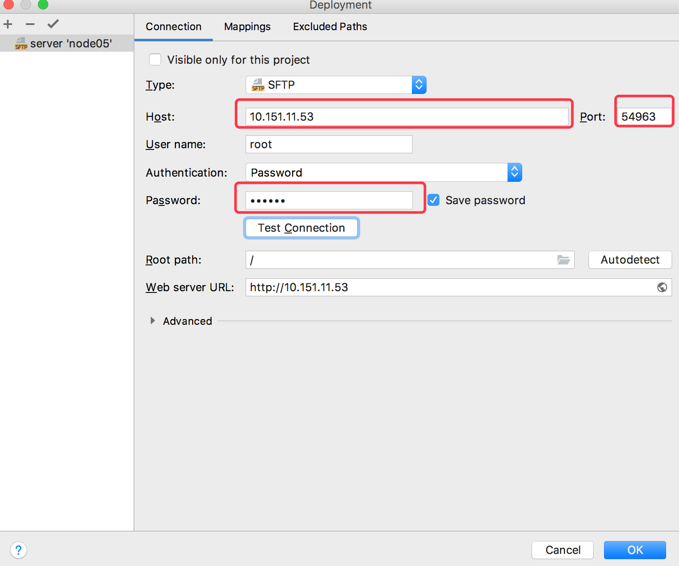The width and height of the screenshot is (679, 566).
Task: Enable Visible only for this project
Action: pyautogui.click(x=155, y=59)
